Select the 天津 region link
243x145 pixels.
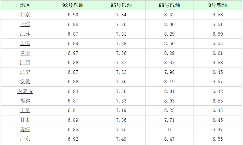pos(25,43)
